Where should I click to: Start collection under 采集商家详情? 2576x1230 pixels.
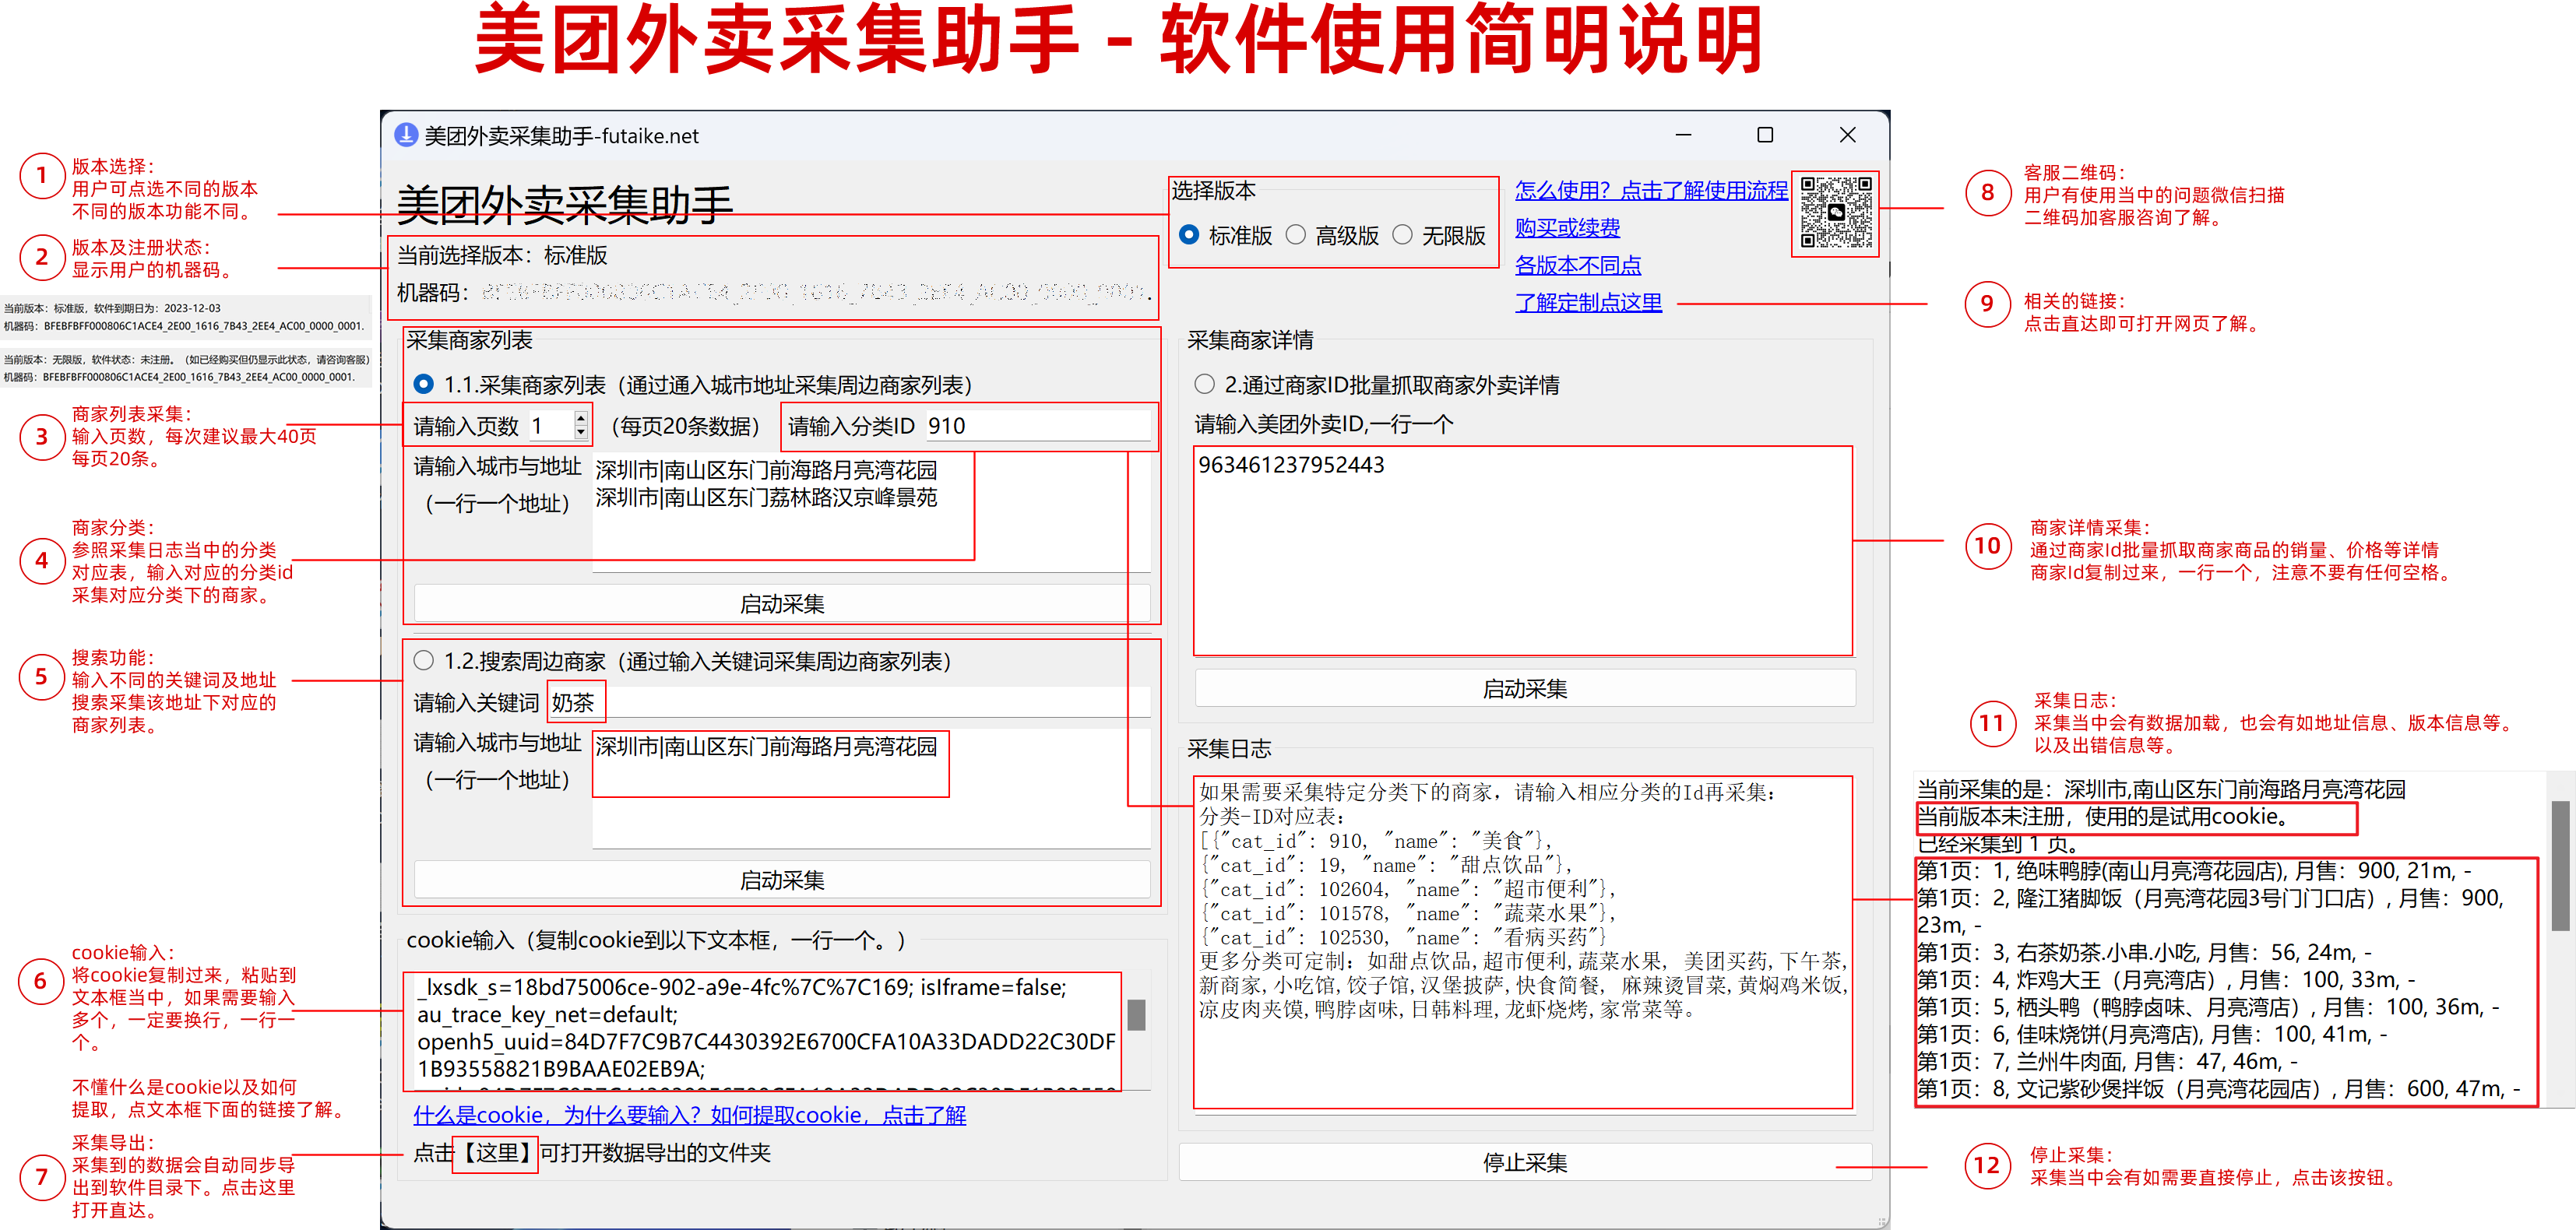pos(1524,689)
